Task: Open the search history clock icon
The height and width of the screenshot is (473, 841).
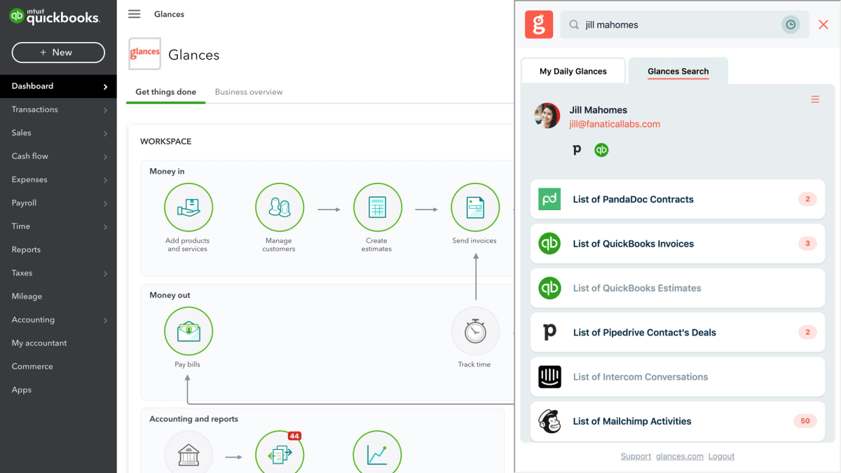Action: 791,25
